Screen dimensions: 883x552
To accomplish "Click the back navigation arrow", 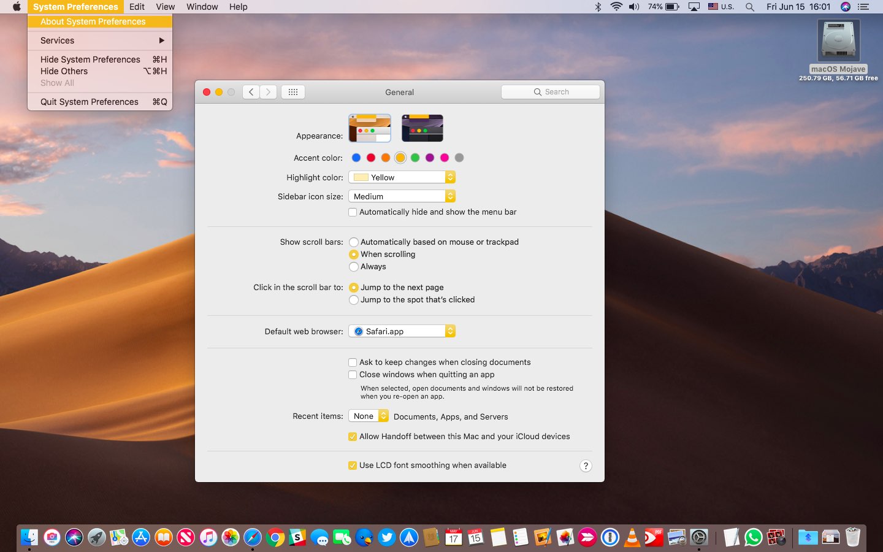I will [x=251, y=92].
